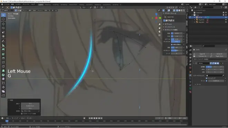The width and height of the screenshot is (228, 128).
Task: Open the Modifier wrench properties tab
Action: click(190, 75)
